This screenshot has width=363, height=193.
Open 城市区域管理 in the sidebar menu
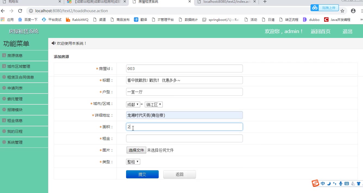24,66
